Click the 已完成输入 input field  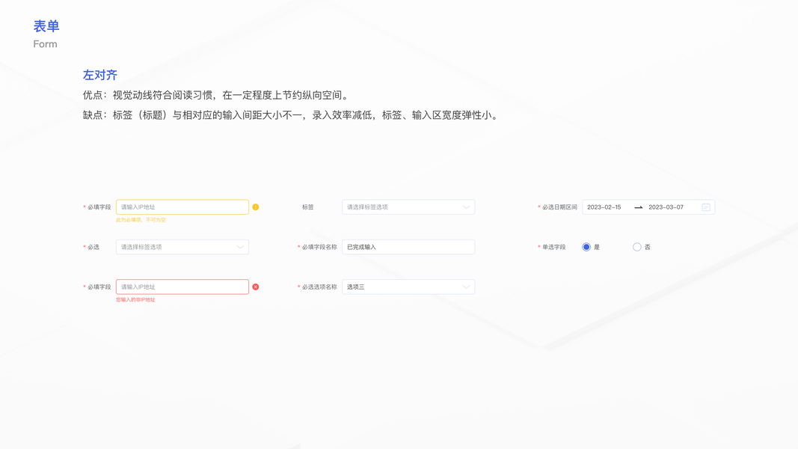point(408,247)
